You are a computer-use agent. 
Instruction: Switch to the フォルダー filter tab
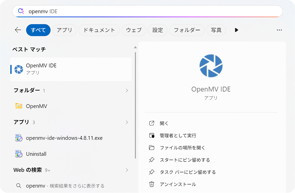pyautogui.click(x=187, y=30)
